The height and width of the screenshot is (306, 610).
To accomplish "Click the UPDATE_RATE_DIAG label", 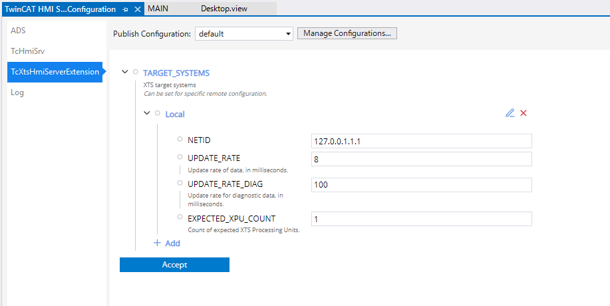I will point(226,184).
